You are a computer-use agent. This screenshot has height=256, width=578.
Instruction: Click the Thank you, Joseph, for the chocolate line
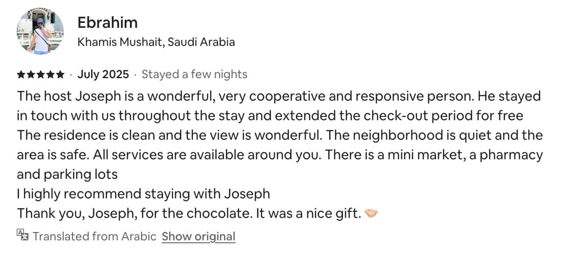click(x=189, y=213)
